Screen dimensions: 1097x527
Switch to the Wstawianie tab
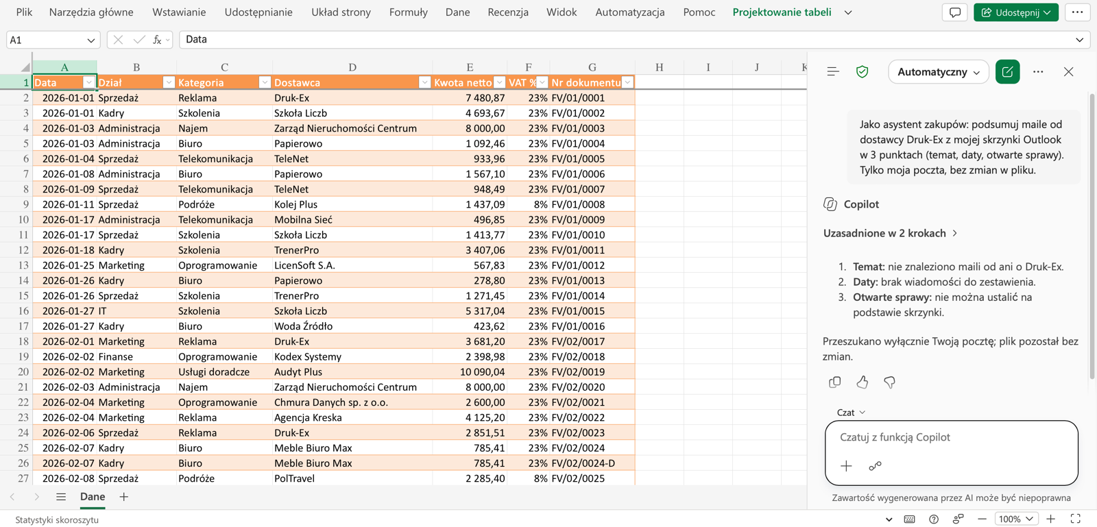[179, 12]
